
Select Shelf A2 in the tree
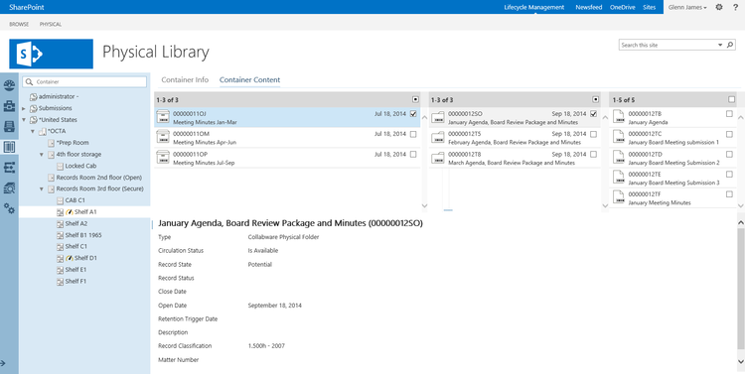coord(76,223)
